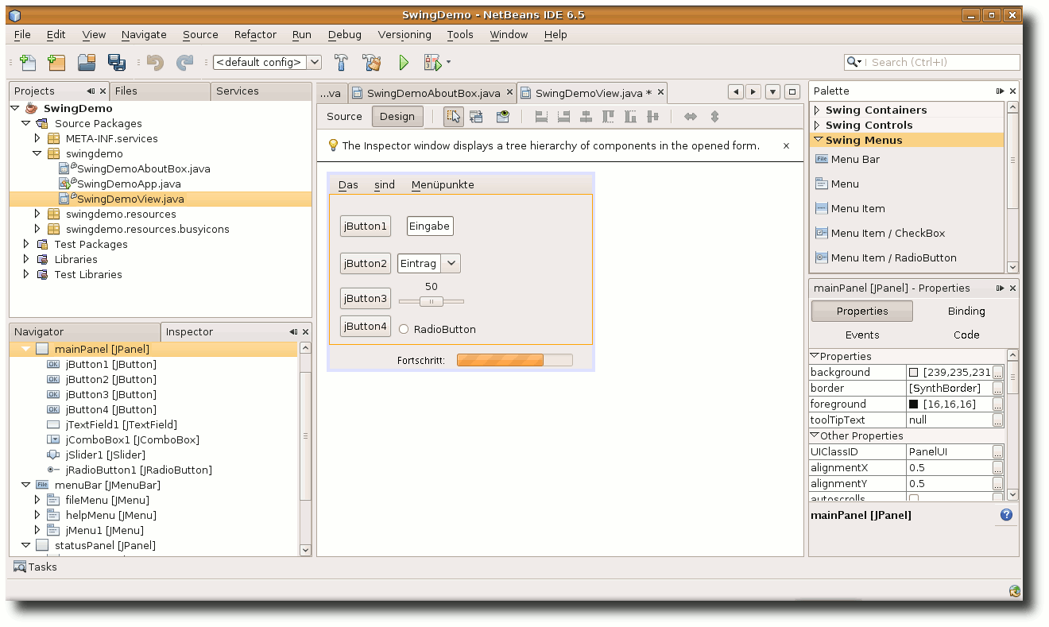Collapse the Other Properties section
The width and height of the screenshot is (1049, 627).
[x=815, y=435]
